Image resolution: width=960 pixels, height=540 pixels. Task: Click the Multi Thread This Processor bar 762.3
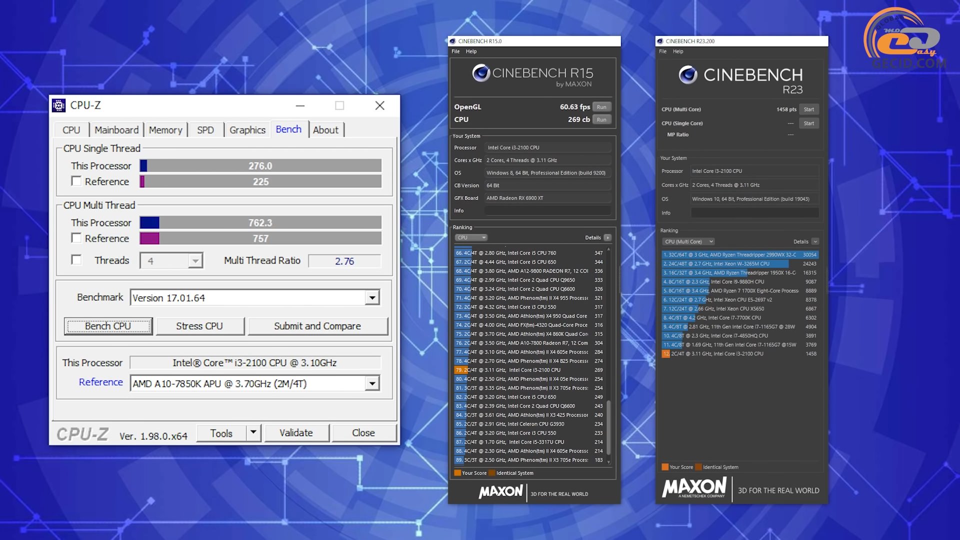(x=260, y=222)
